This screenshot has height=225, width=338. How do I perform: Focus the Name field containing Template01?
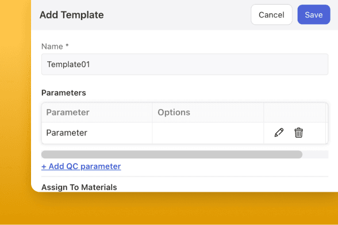point(185,64)
